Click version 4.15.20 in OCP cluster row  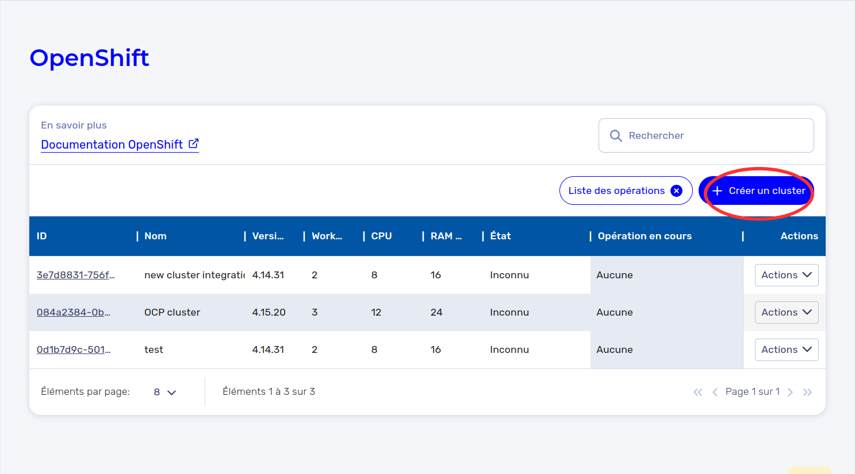click(x=269, y=312)
